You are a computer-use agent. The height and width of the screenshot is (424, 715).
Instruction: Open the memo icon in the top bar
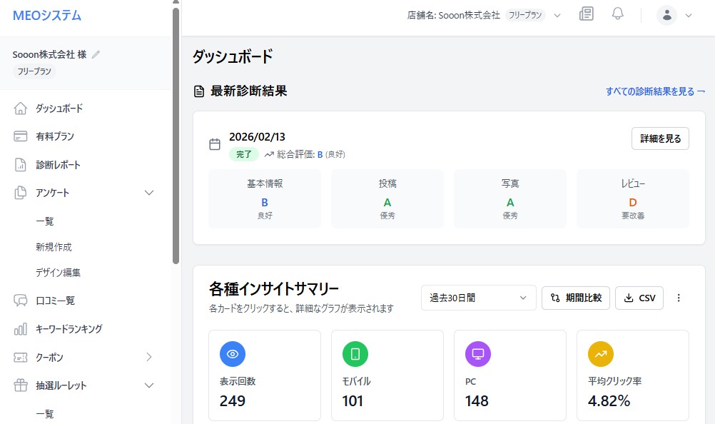[586, 14]
